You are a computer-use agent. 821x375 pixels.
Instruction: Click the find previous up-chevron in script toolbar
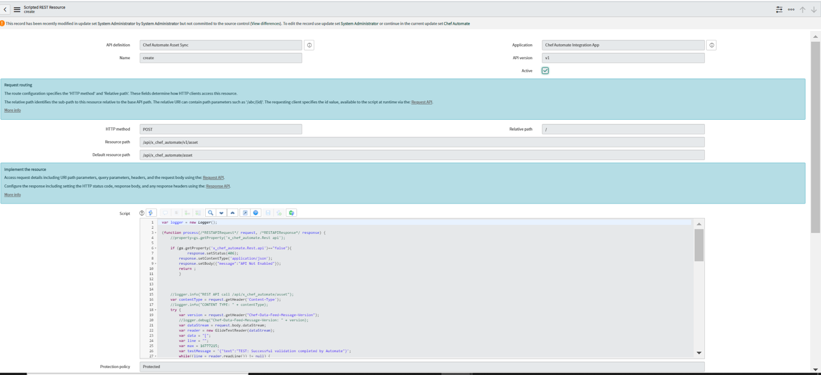(x=233, y=213)
